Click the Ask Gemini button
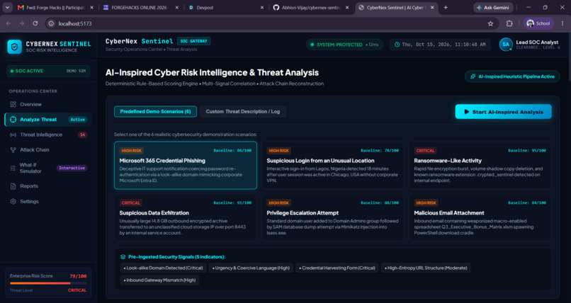 [493, 7]
